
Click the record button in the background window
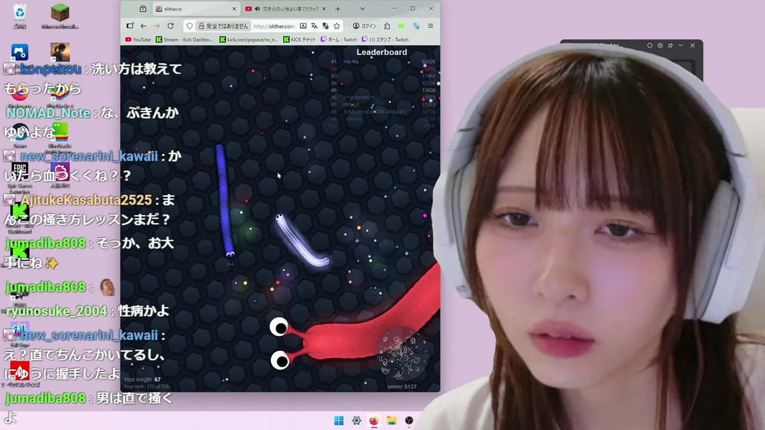pos(650,45)
